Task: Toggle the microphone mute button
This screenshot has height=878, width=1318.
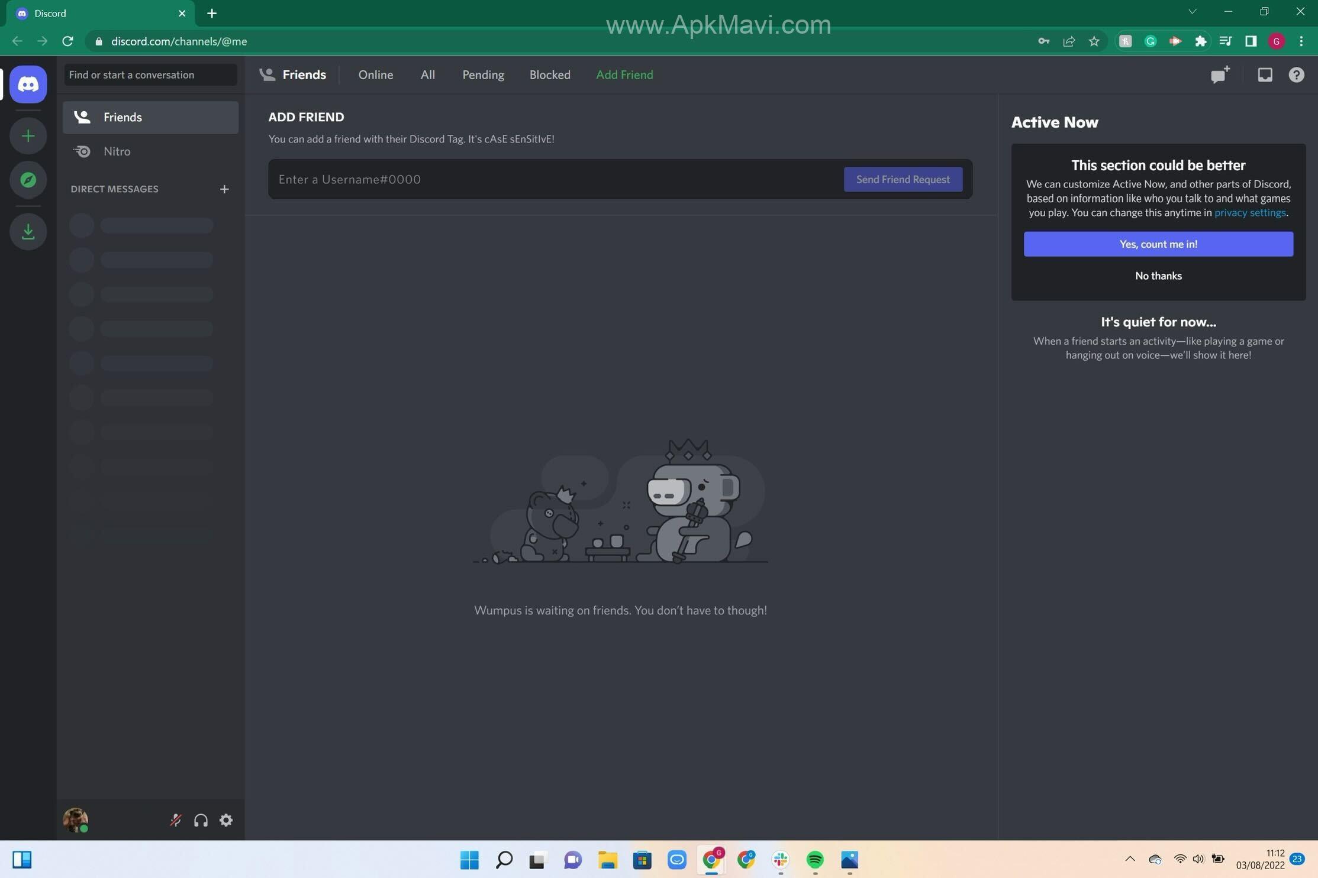Action: pyautogui.click(x=176, y=820)
